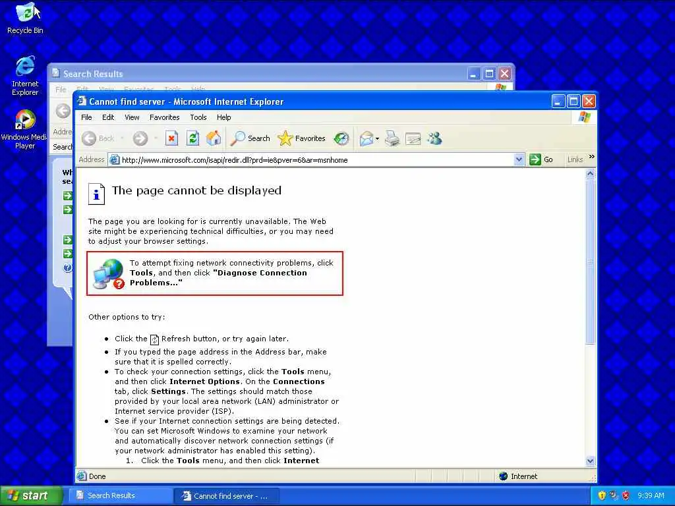The image size is (675, 506).
Task: Click the Windows flag logo in IE
Action: (x=585, y=117)
